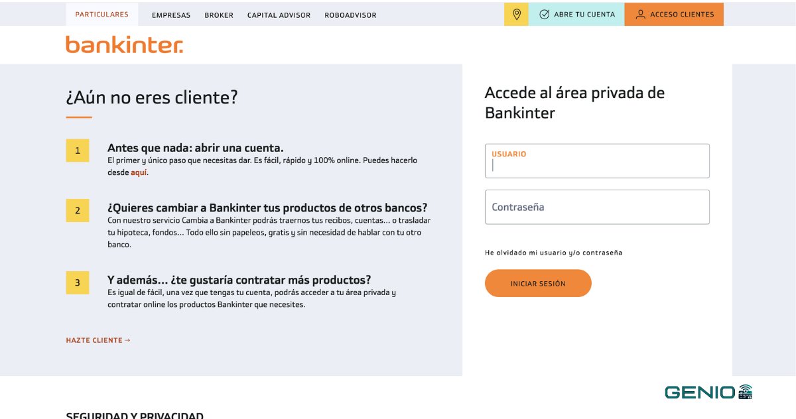Follow the "aquí" link to open account
The image size is (796, 419).
pos(139,172)
